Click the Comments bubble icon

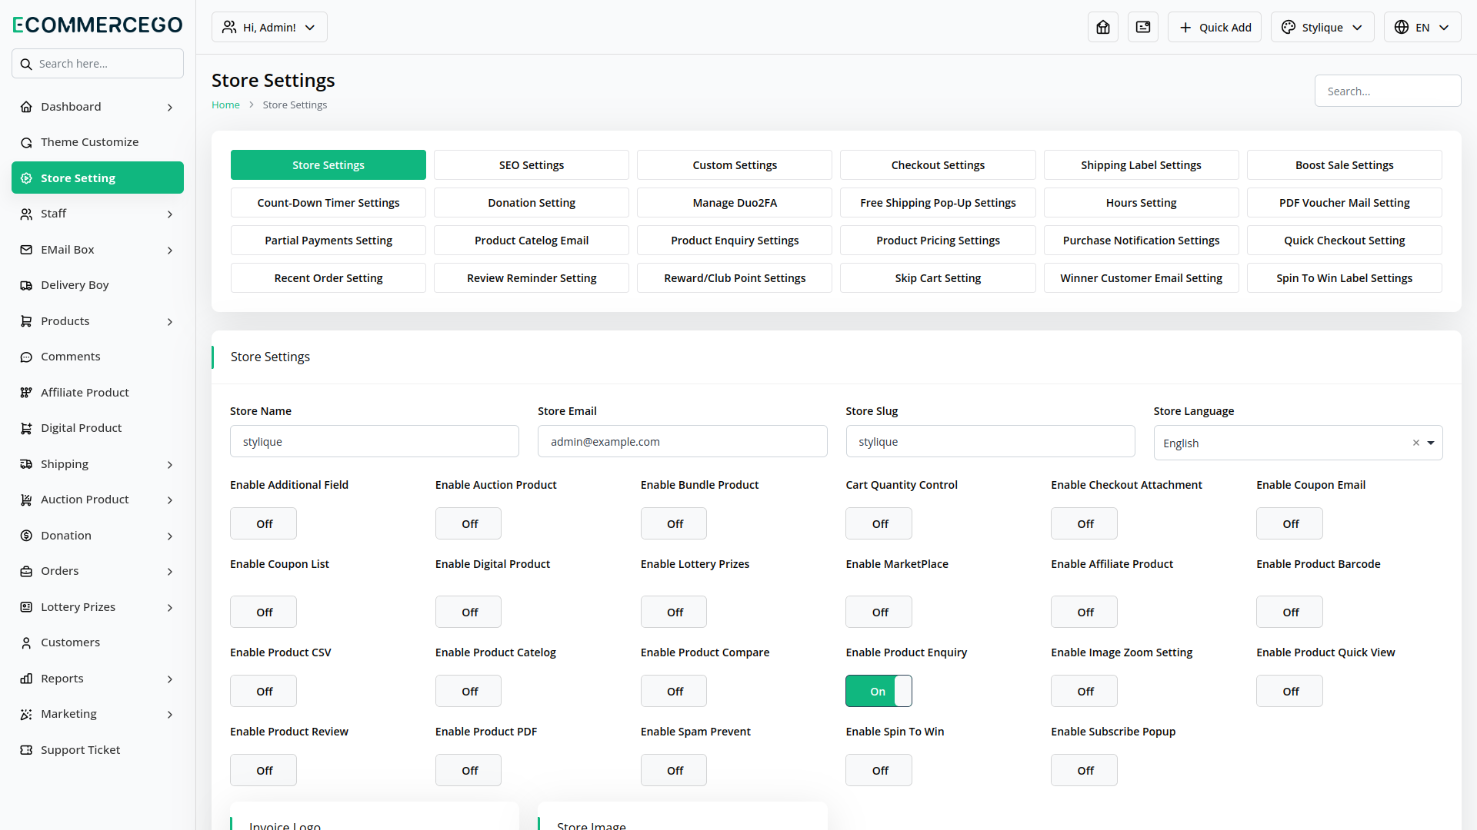26,357
